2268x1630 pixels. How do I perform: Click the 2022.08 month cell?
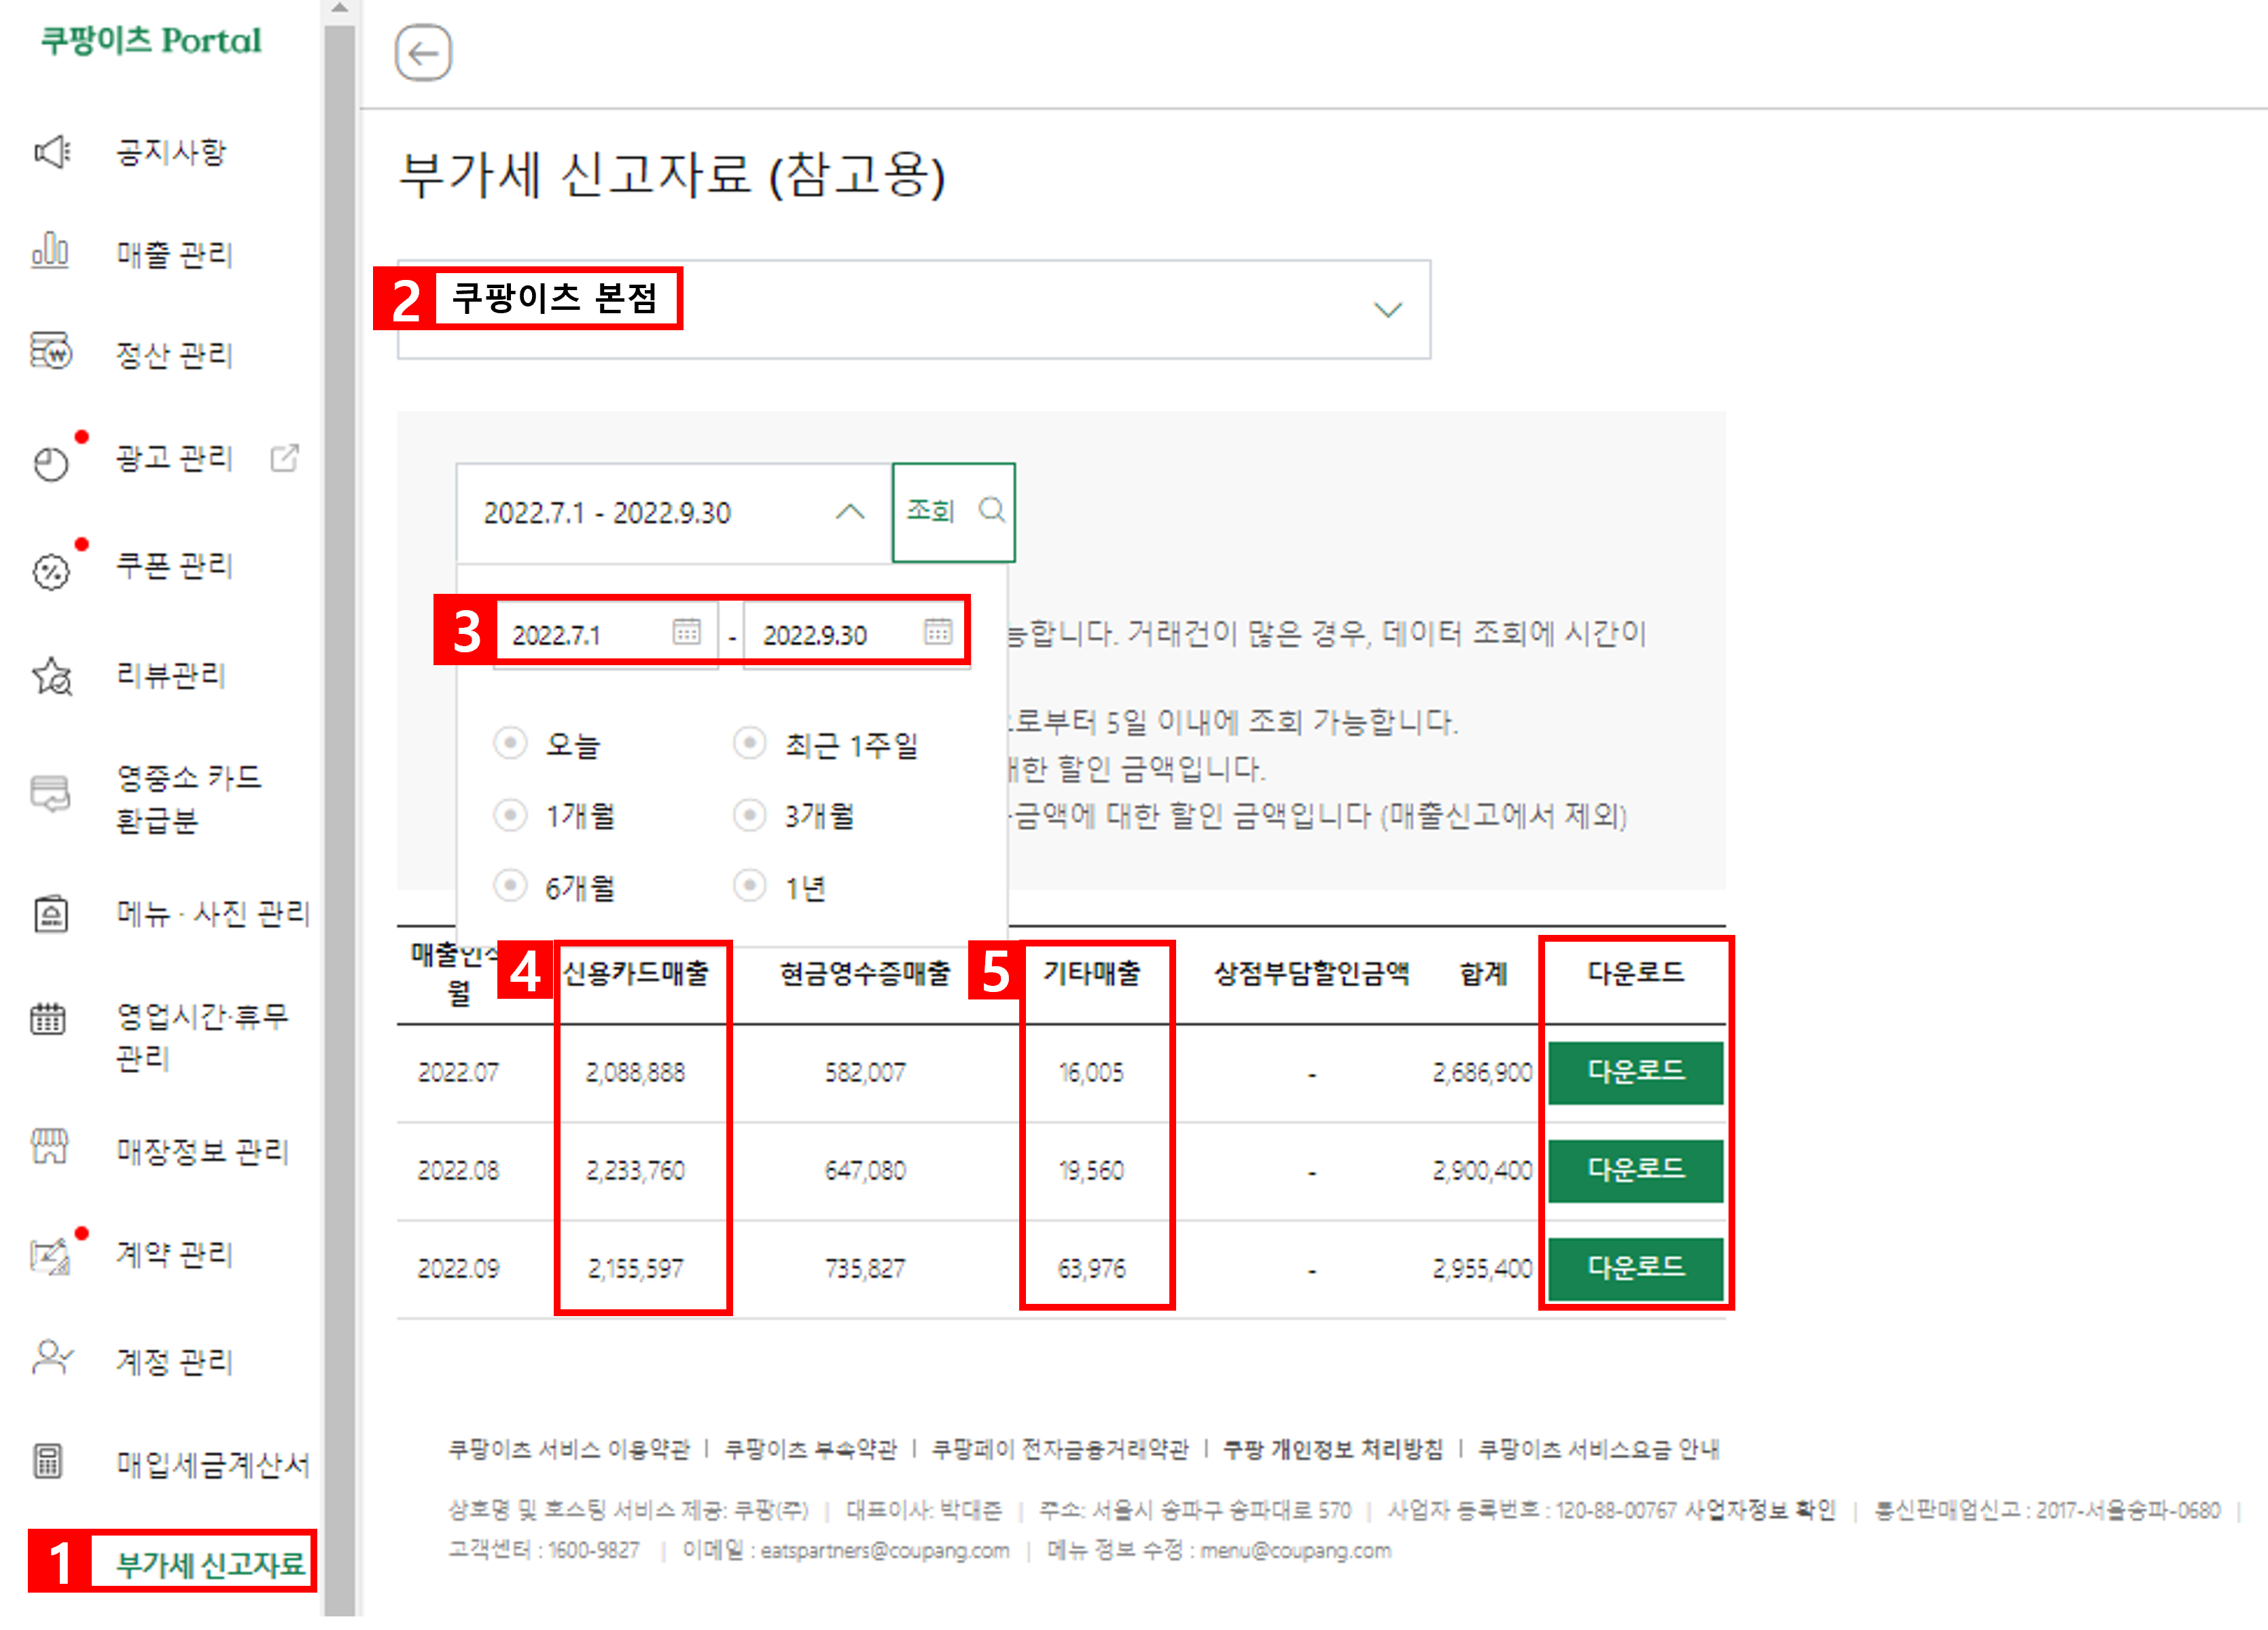point(458,1172)
